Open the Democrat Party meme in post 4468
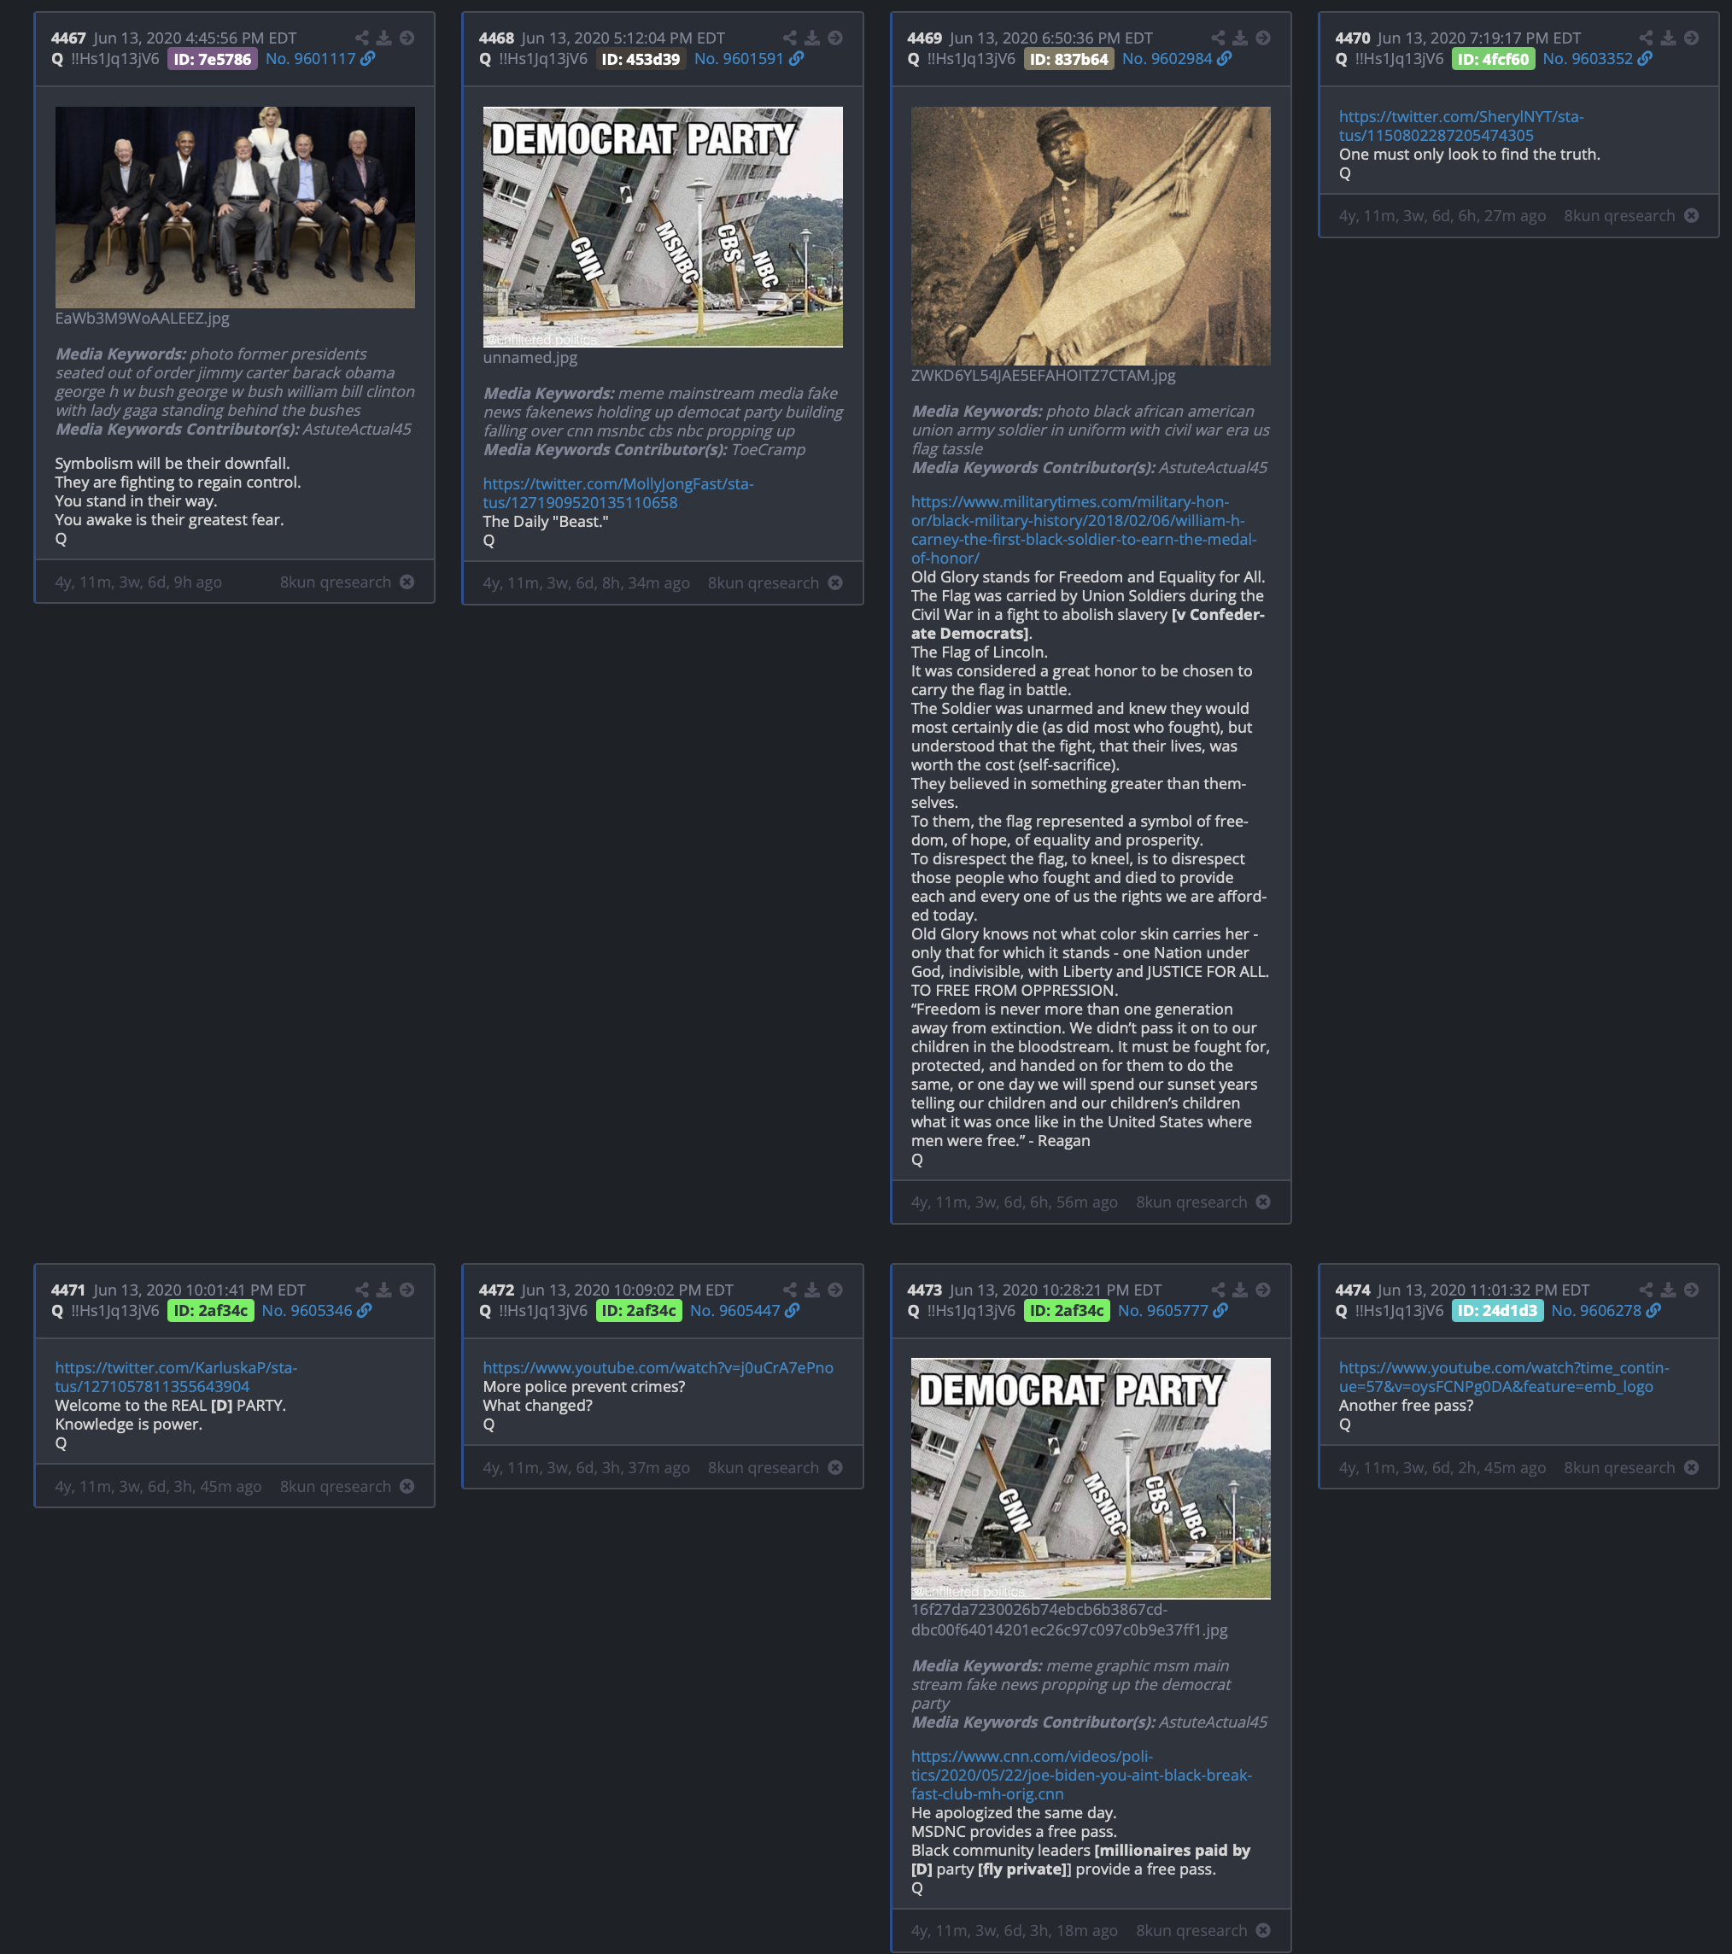 (x=663, y=226)
